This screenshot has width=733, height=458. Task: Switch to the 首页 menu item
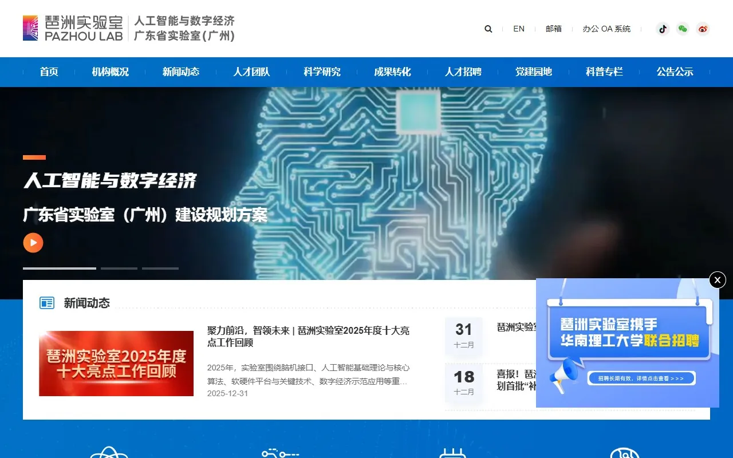(x=49, y=72)
